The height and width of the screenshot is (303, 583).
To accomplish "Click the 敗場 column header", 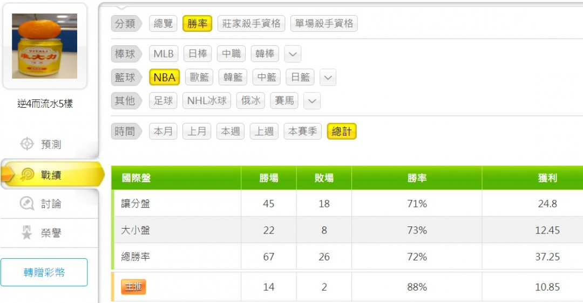I will pos(324,178).
